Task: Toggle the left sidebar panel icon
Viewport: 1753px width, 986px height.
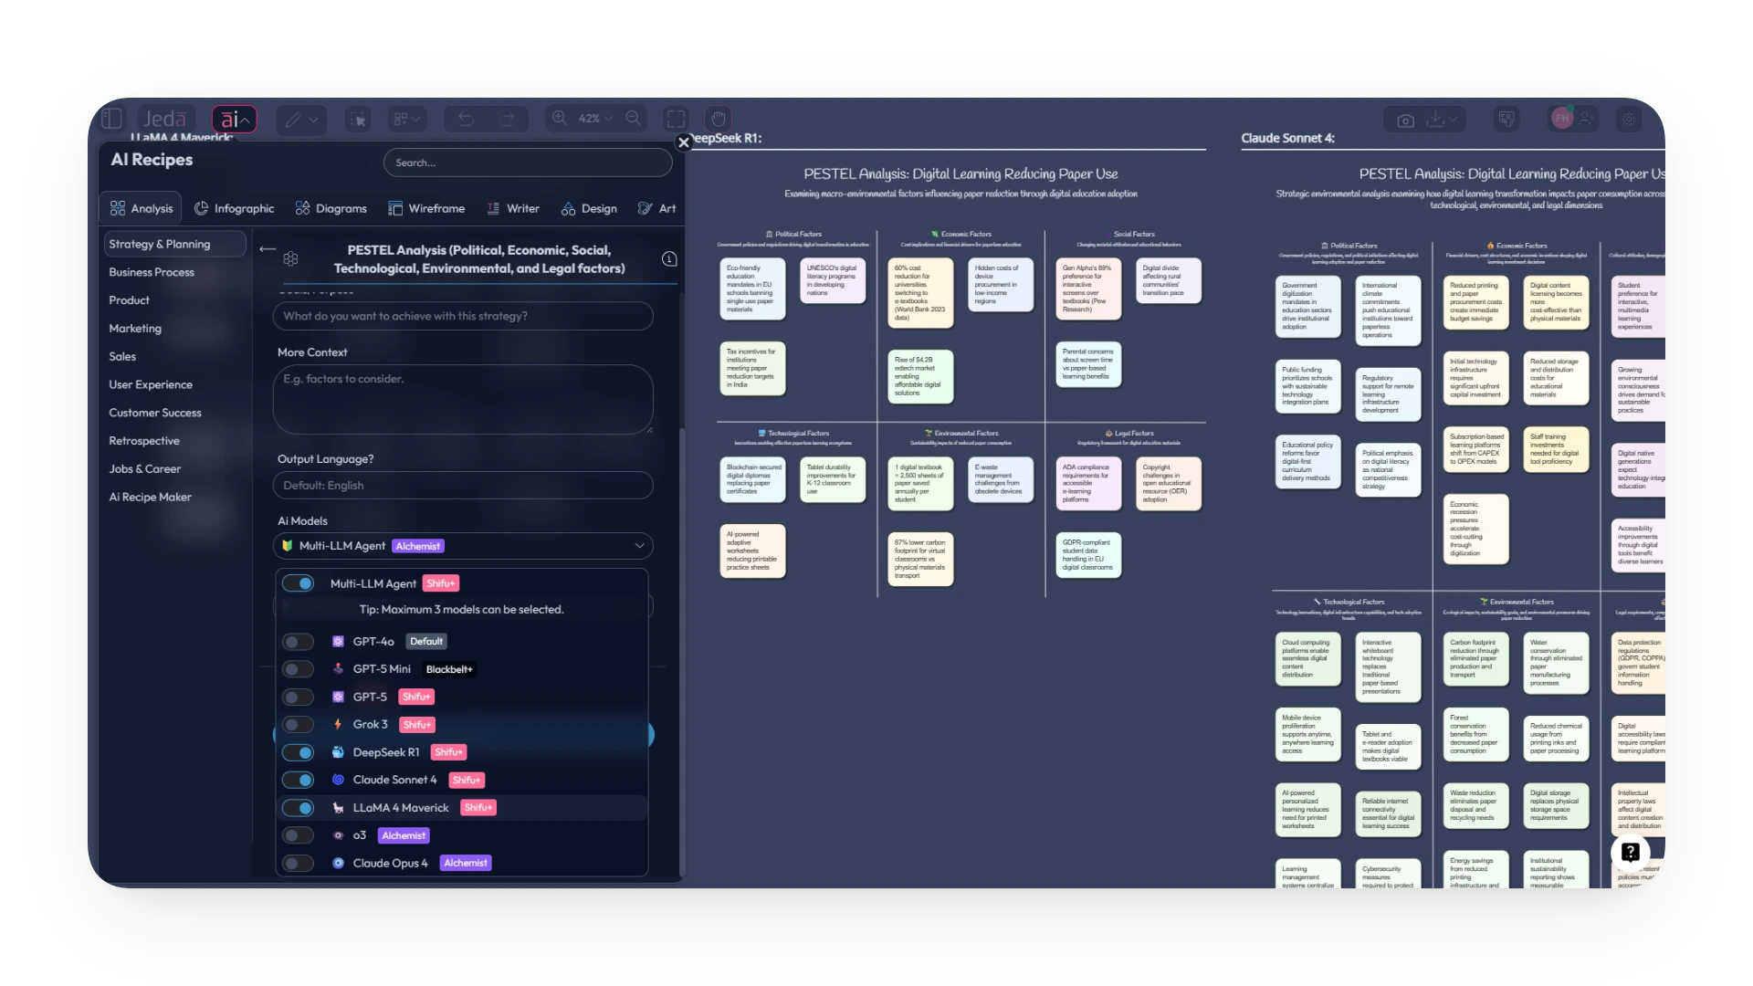Action: coord(111,118)
